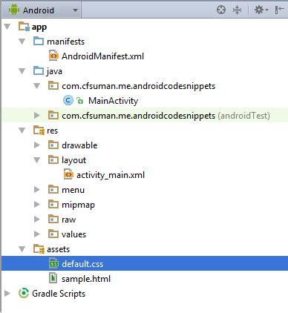Image resolution: width=288 pixels, height=313 pixels.
Task: Select the values label
Action: [74, 234]
